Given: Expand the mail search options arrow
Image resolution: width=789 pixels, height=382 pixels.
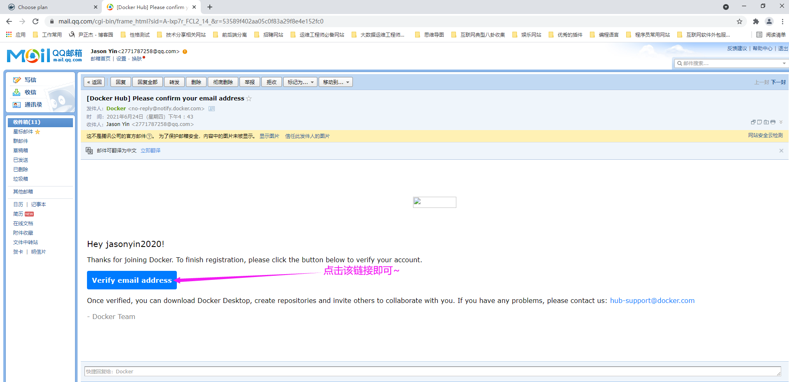Looking at the screenshot, I should click(x=784, y=63).
